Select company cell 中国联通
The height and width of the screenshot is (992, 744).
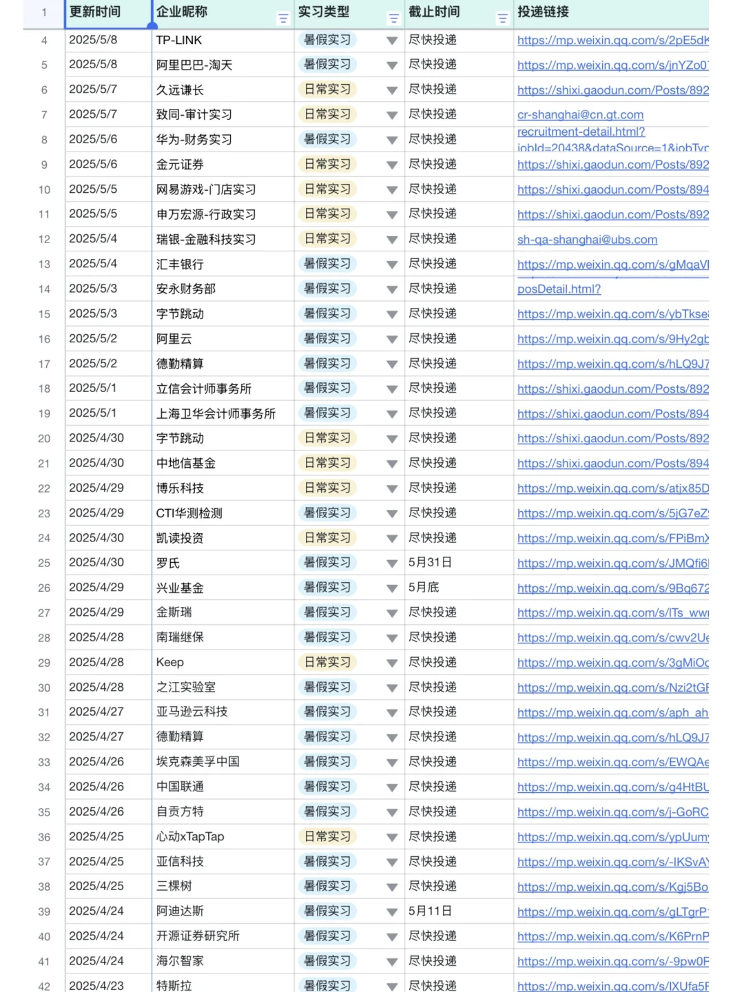tap(223, 787)
